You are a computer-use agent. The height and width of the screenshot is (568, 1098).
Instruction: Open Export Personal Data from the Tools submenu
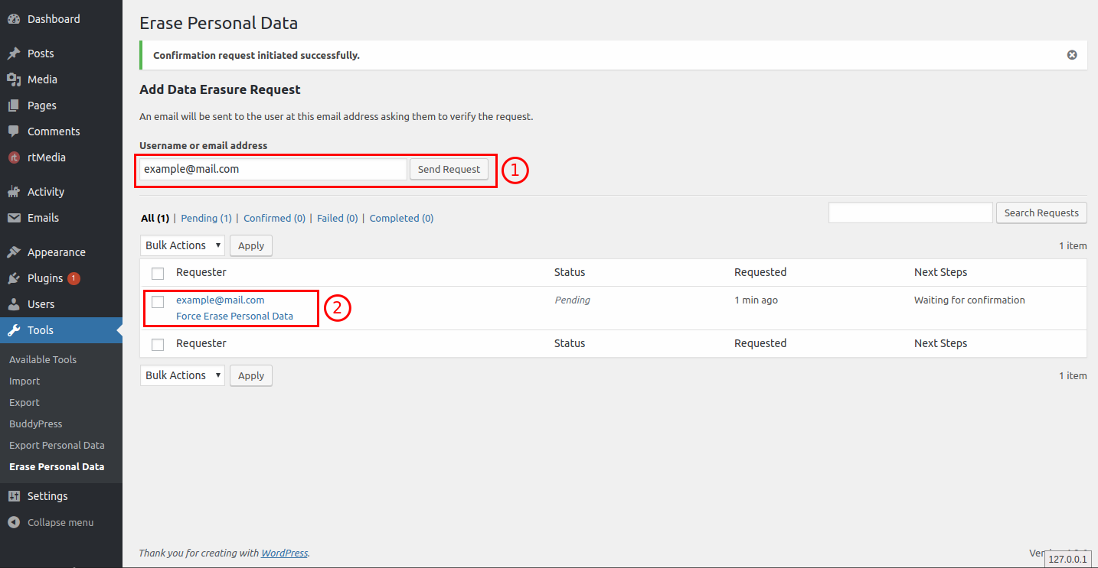[57, 445]
